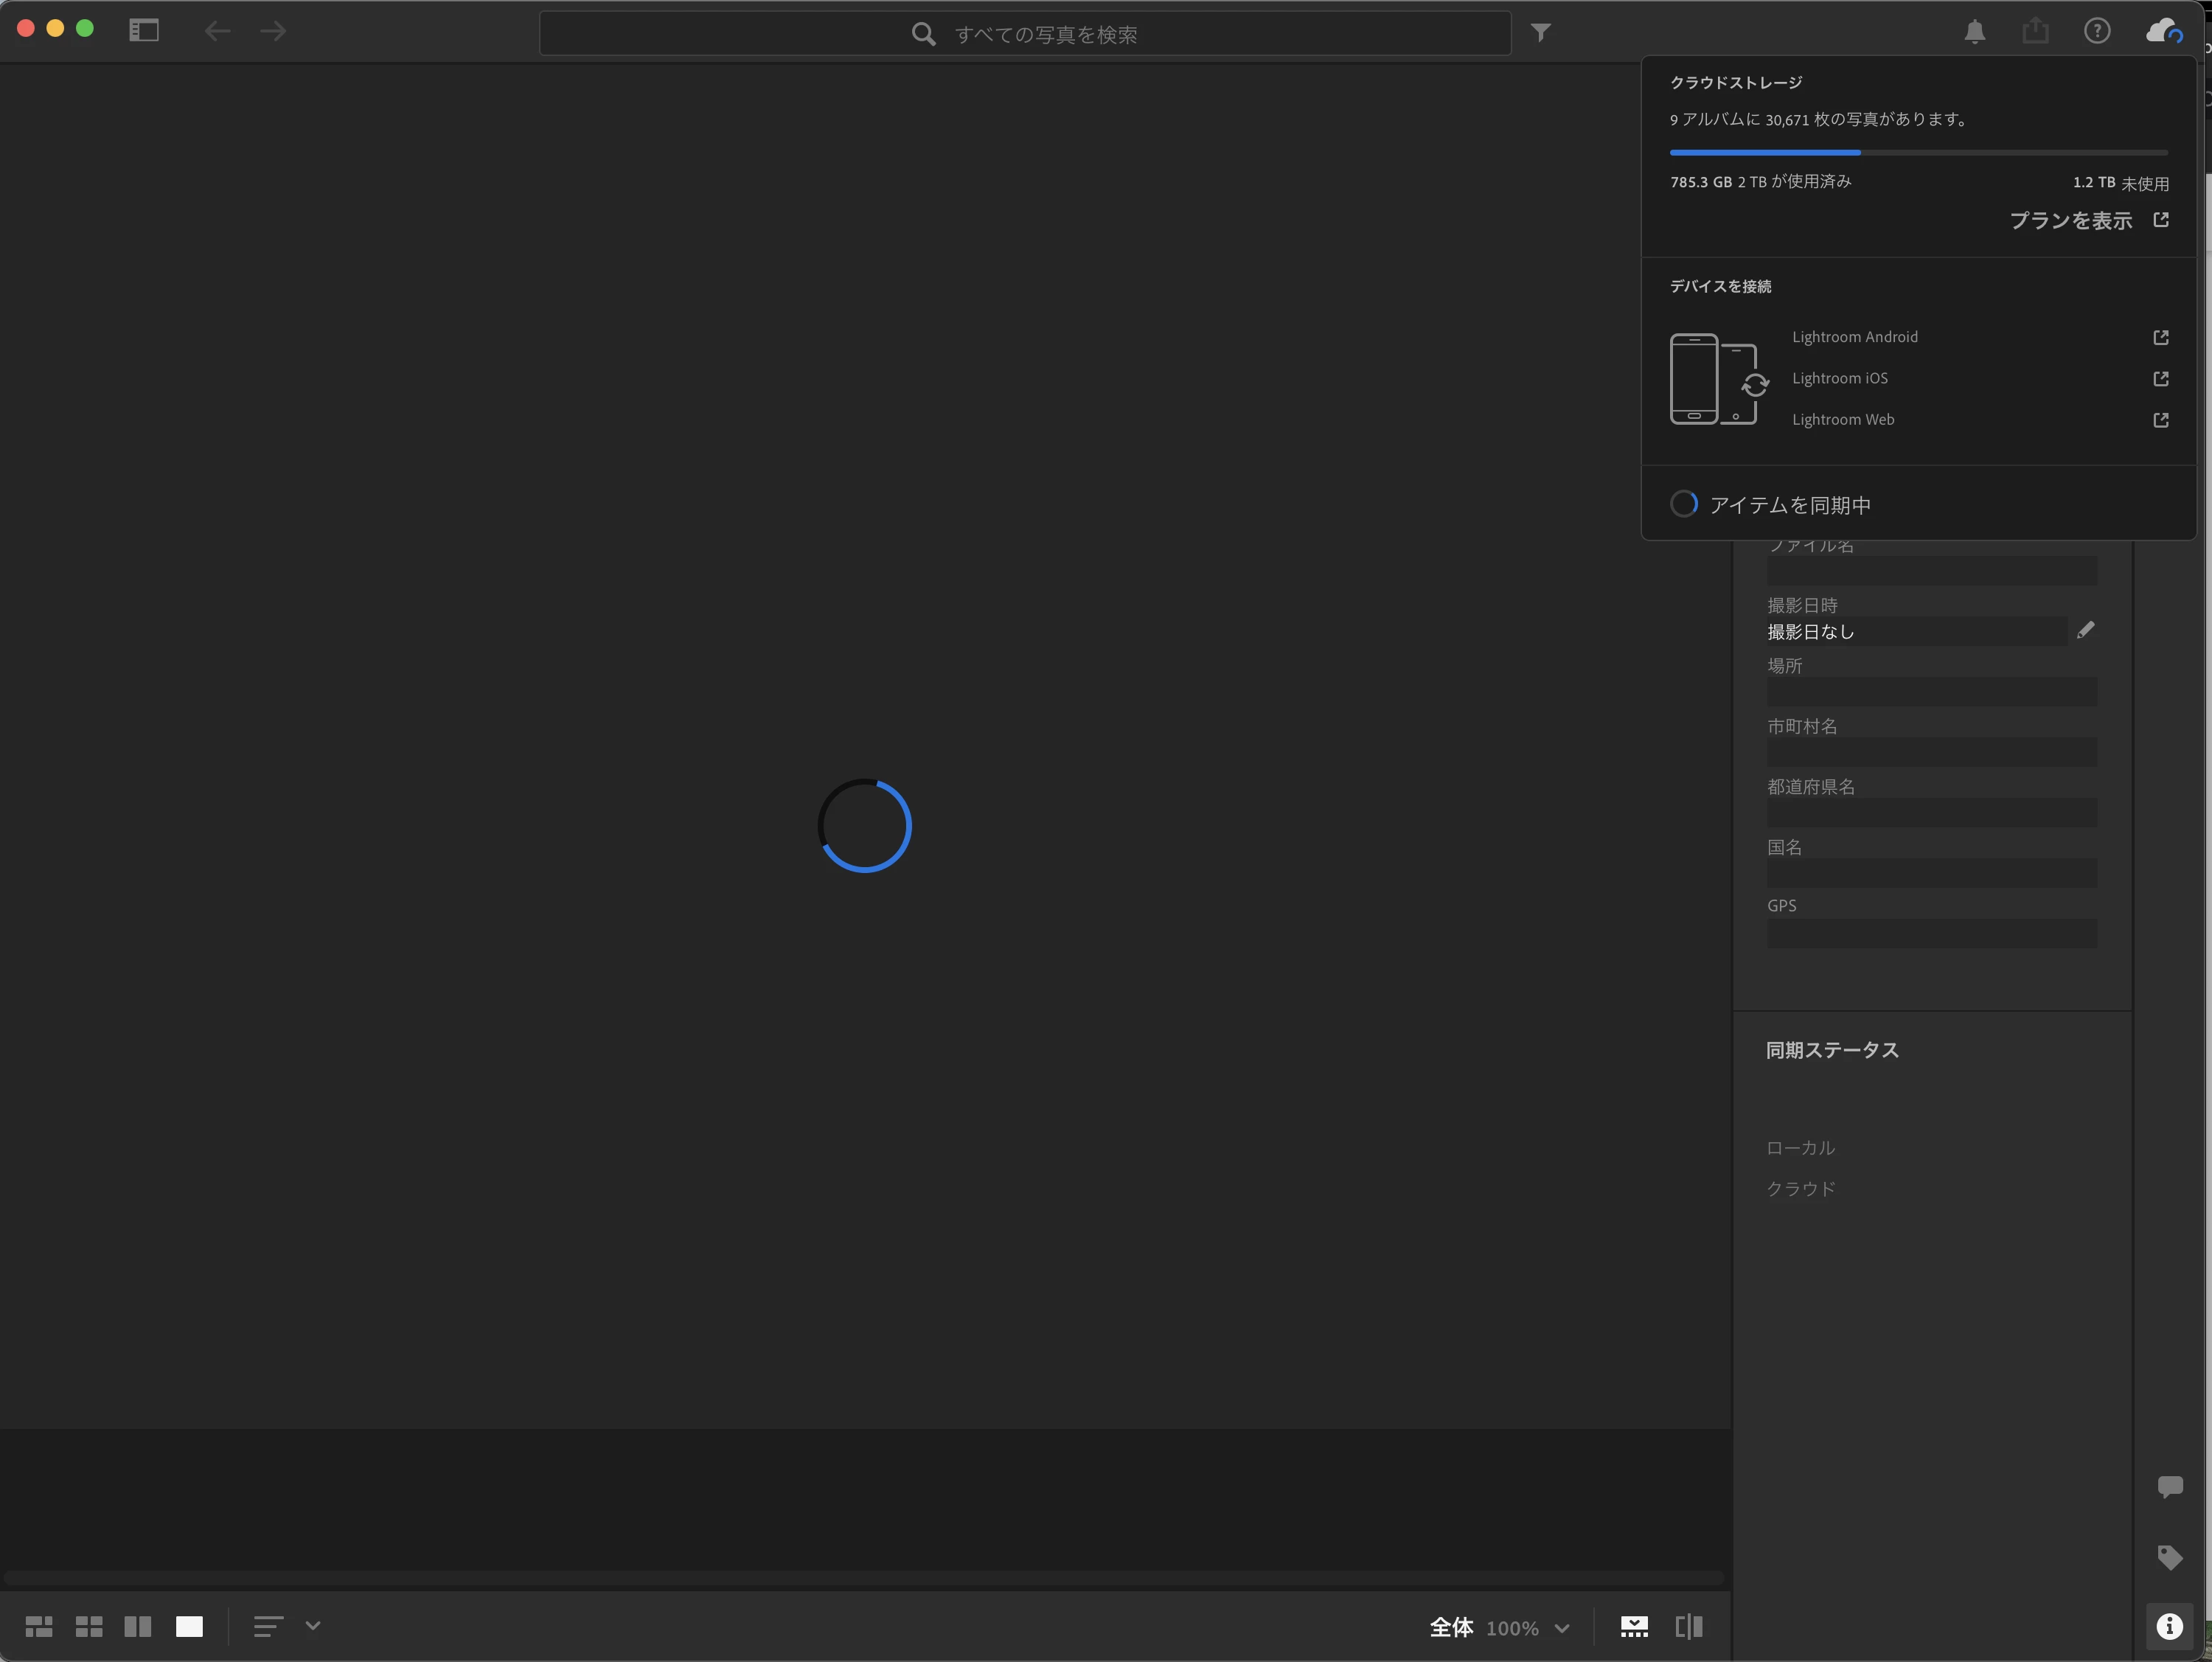2212x1662 pixels.
Task: Open the notifications bell
Action: tap(1974, 32)
